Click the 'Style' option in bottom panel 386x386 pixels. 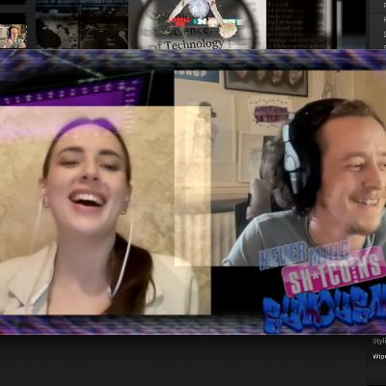point(379,341)
